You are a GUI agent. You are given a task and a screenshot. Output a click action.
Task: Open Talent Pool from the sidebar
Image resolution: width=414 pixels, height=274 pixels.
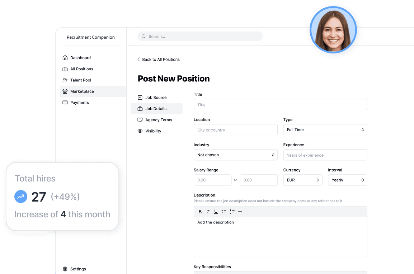point(81,80)
